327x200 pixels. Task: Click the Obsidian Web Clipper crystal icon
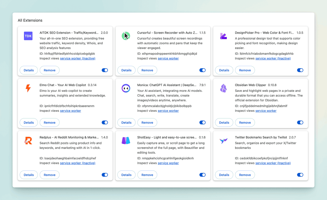pos(223,88)
